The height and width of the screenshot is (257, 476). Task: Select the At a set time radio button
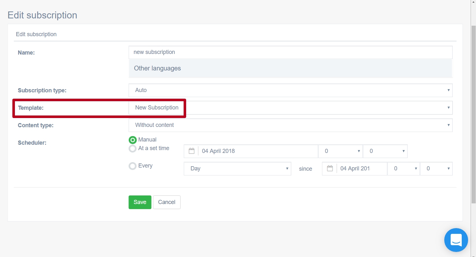coord(133,148)
